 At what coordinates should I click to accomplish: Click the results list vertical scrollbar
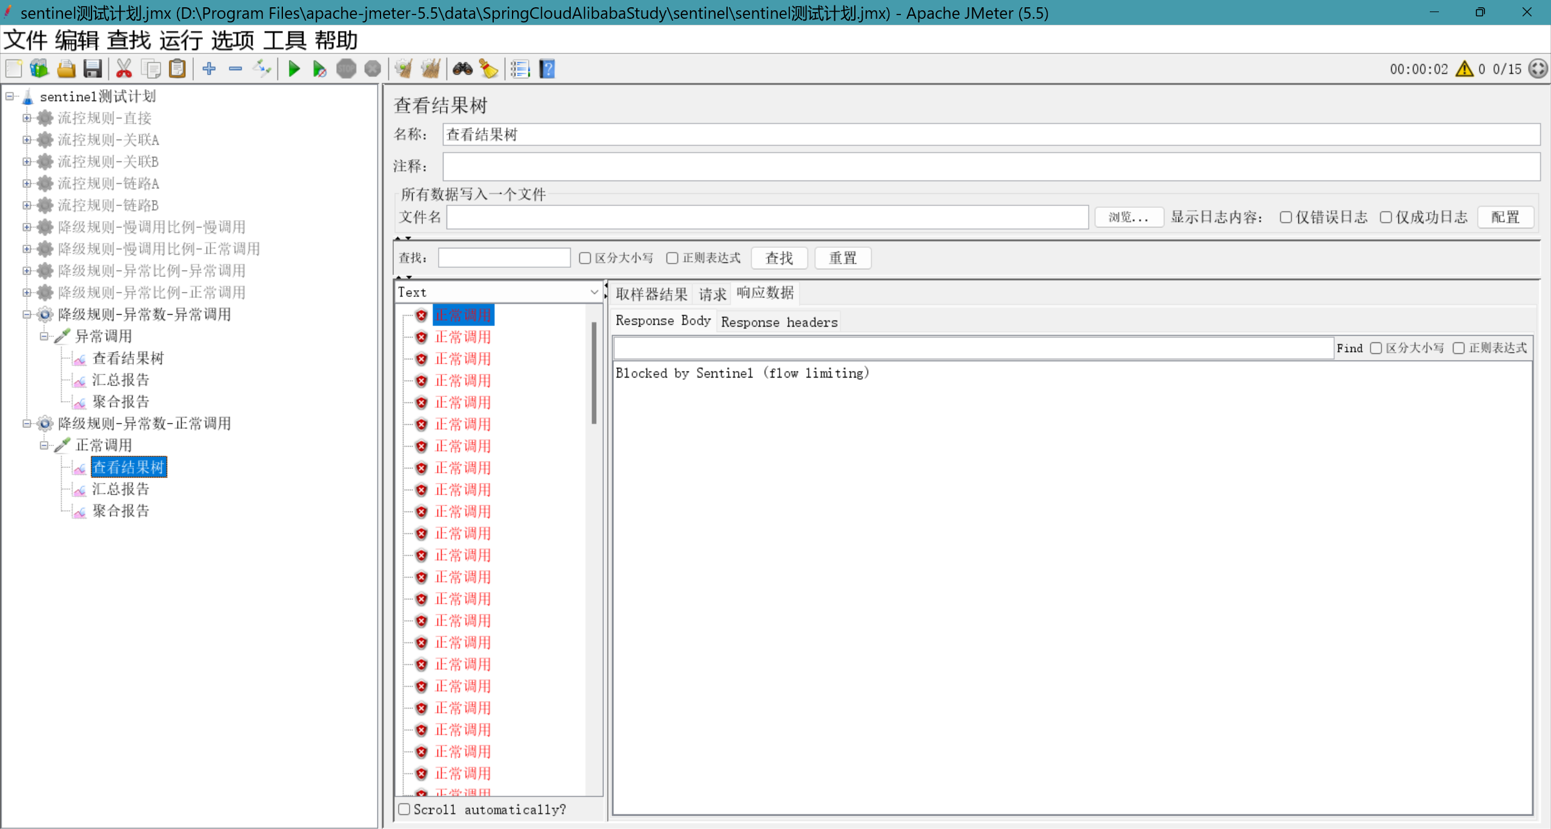click(x=594, y=373)
